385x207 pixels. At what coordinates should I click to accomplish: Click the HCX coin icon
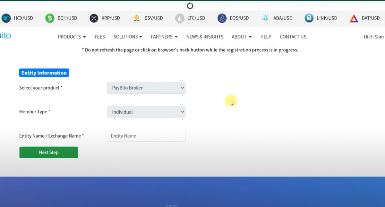[x=6, y=18]
